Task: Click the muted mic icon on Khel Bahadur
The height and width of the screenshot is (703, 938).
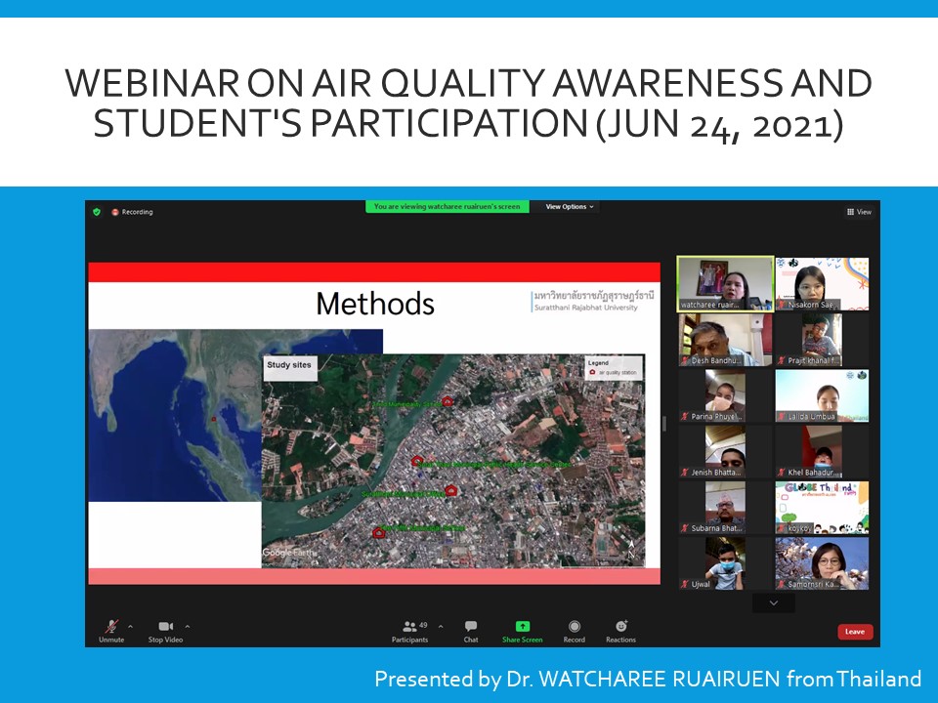Action: pos(782,473)
